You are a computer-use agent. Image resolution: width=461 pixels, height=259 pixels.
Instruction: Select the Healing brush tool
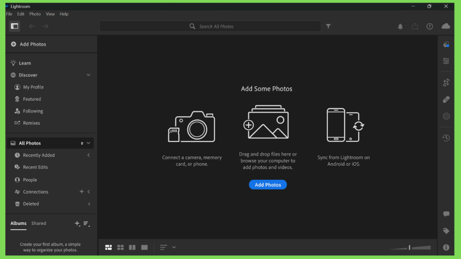(x=446, y=99)
